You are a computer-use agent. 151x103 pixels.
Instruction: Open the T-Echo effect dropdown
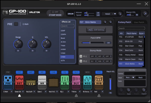click(76, 92)
